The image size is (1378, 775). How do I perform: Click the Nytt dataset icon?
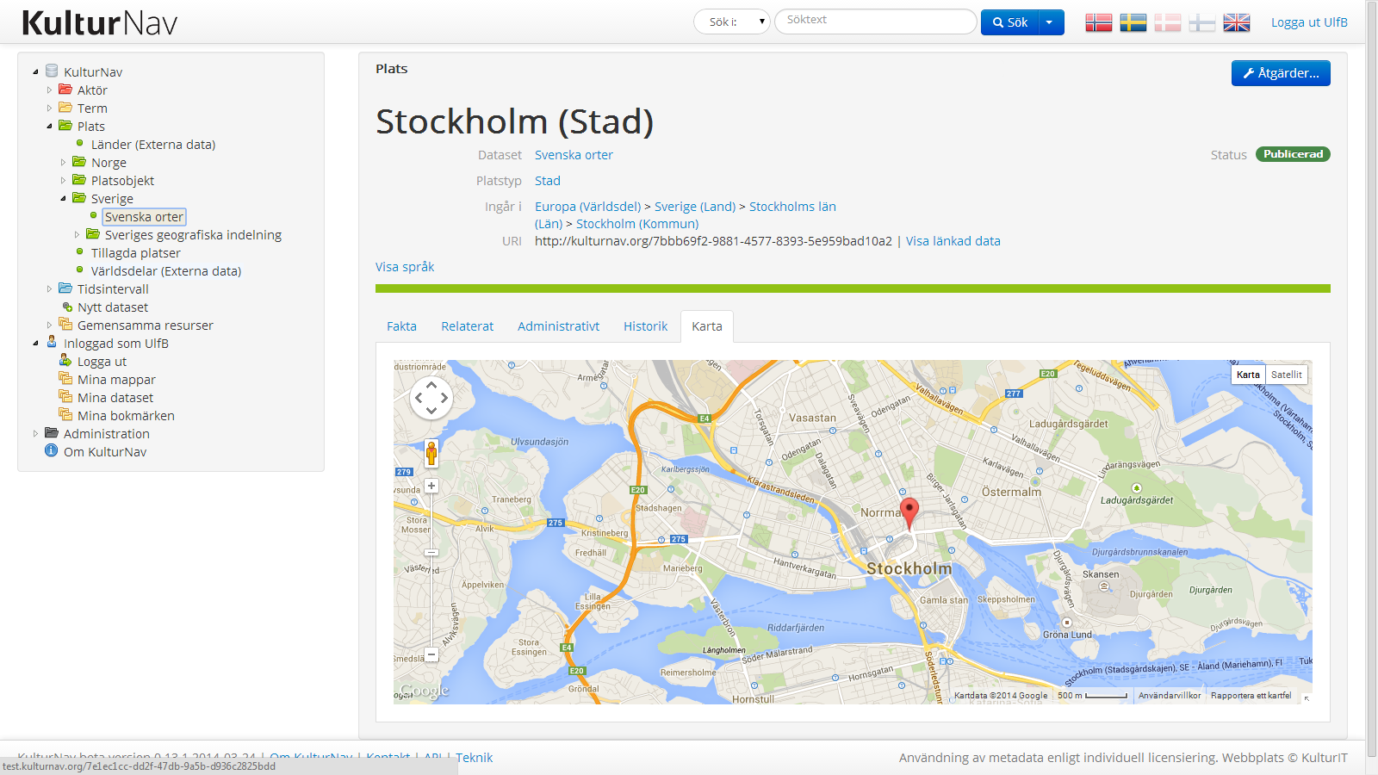pyautogui.click(x=67, y=307)
